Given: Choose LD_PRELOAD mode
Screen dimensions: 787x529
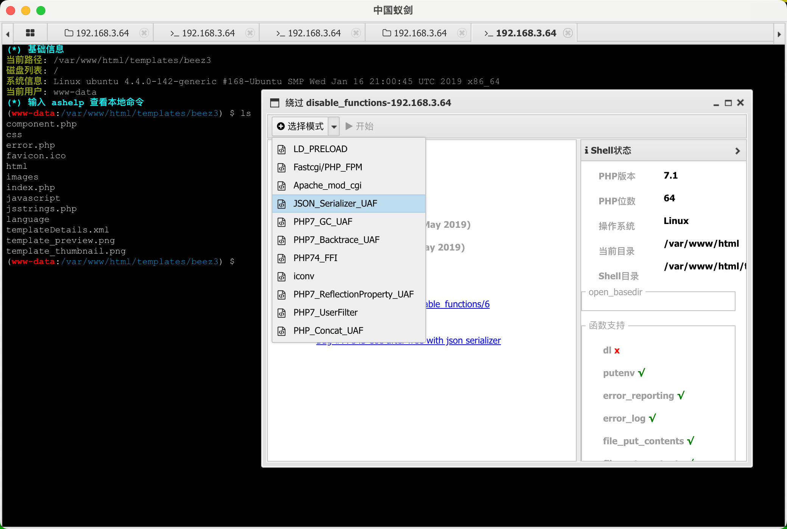Looking at the screenshot, I should tap(349, 149).
